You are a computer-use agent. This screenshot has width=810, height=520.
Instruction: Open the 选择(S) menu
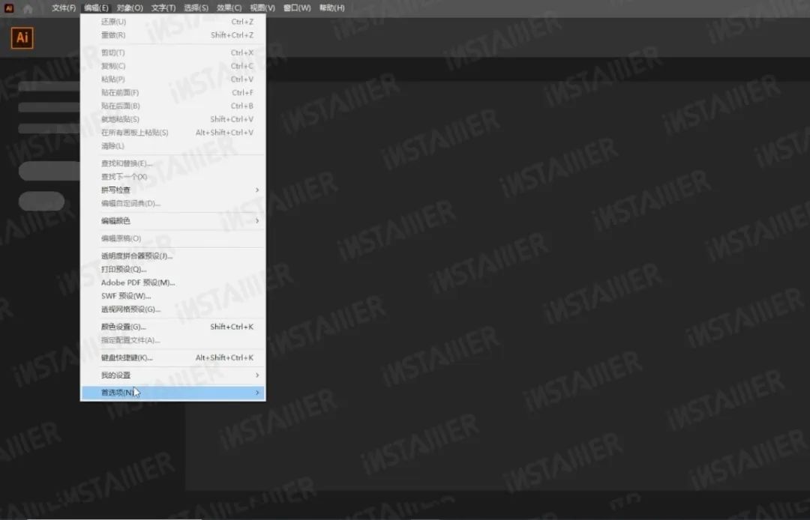pos(196,7)
